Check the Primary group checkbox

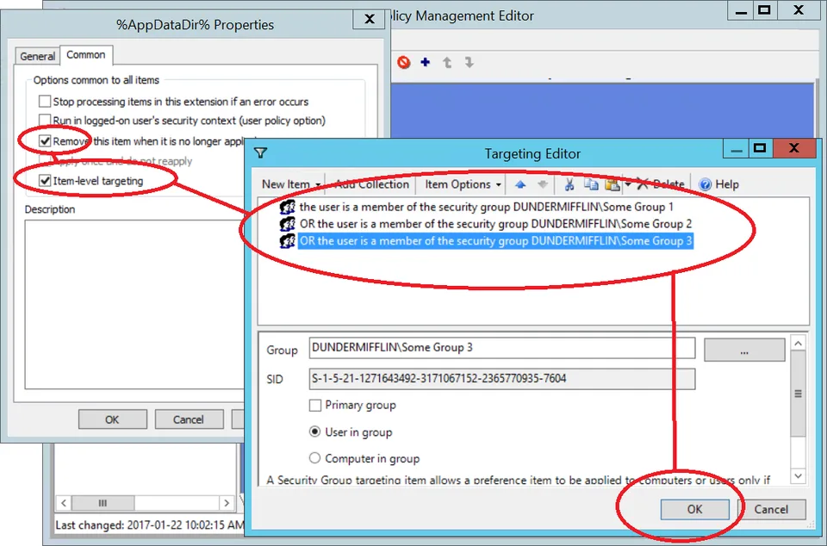tap(315, 406)
